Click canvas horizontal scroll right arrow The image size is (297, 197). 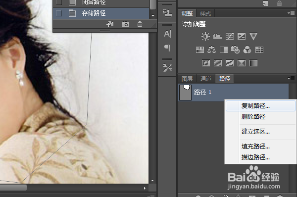(145, 188)
